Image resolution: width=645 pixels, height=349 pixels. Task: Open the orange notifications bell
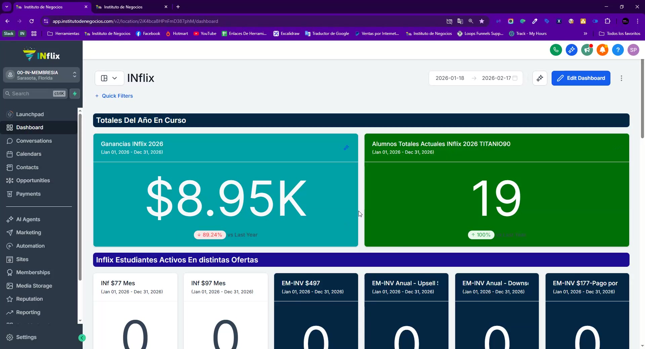pyautogui.click(x=602, y=50)
